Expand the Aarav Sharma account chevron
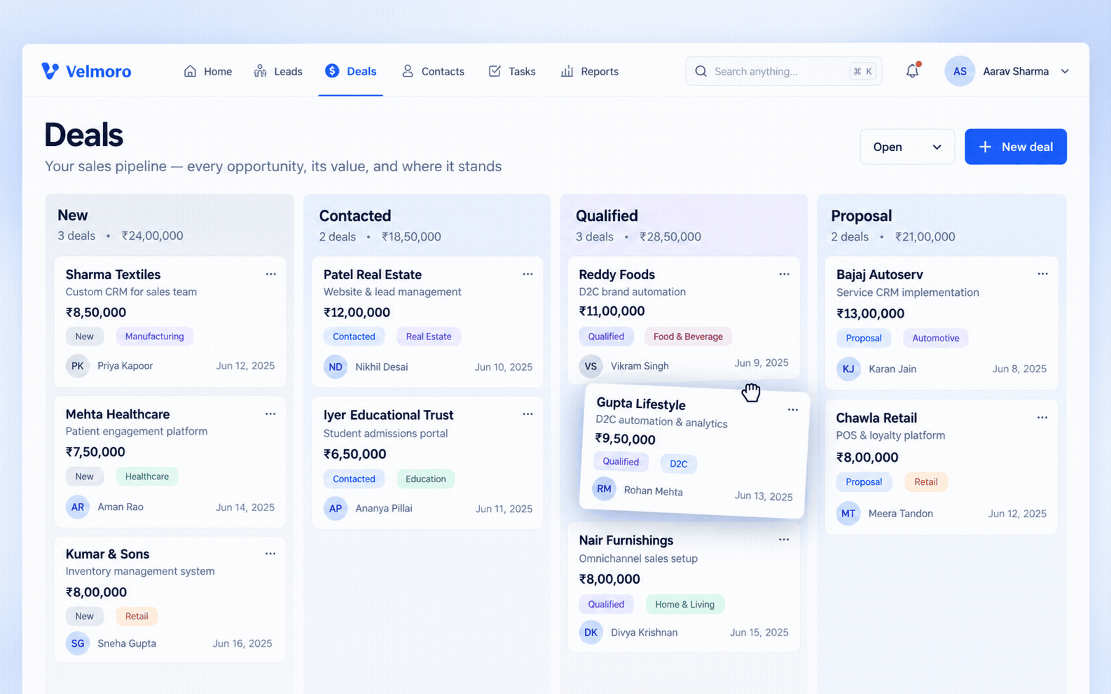 tap(1065, 71)
